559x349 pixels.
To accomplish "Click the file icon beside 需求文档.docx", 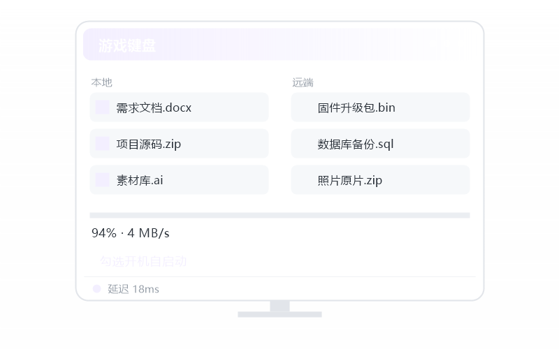I will point(102,107).
